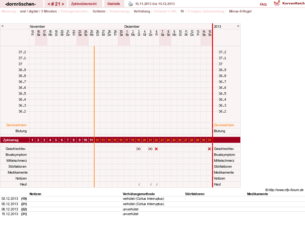Screen dimensions: 305x231
Task: Click the KurvenReich brand link
Action: 293,3
